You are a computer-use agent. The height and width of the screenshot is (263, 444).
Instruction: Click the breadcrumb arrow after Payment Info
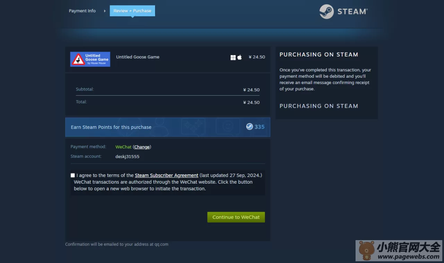(x=105, y=11)
